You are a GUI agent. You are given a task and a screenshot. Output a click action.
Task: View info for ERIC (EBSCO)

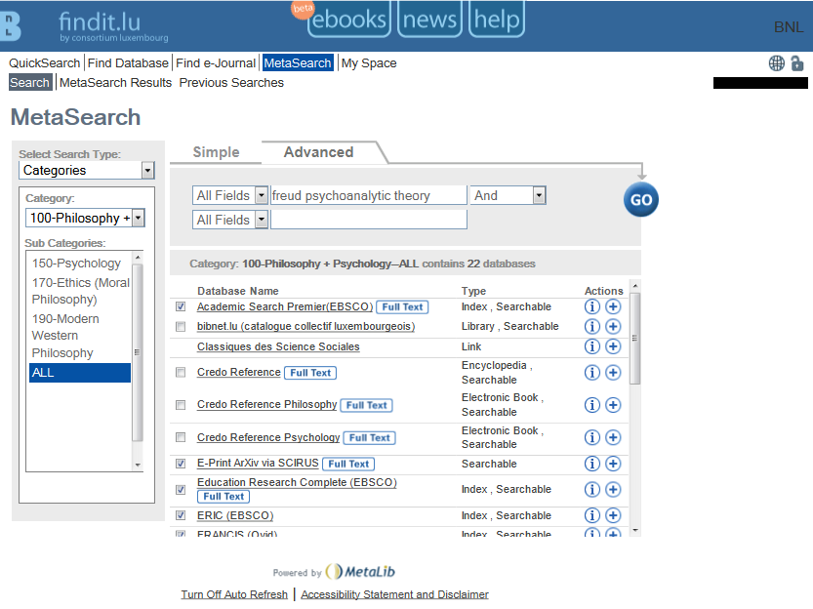591,515
